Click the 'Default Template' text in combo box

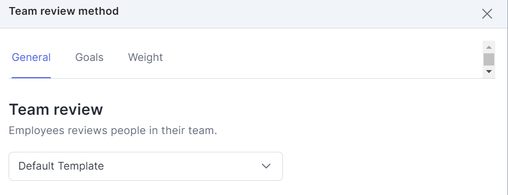pyautogui.click(x=61, y=166)
